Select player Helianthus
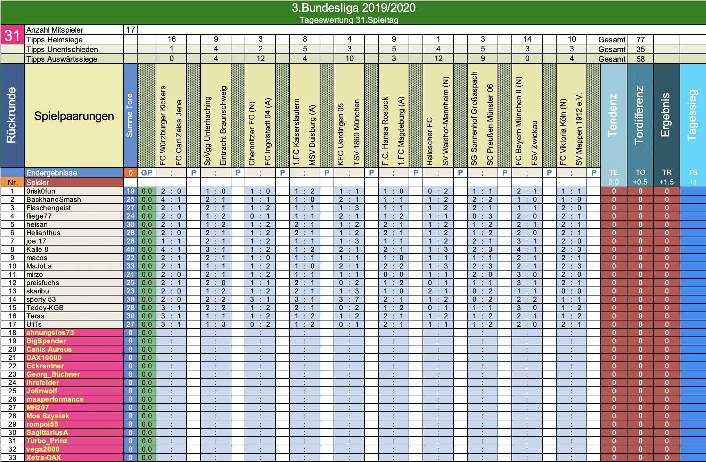The image size is (706, 462). [x=43, y=233]
